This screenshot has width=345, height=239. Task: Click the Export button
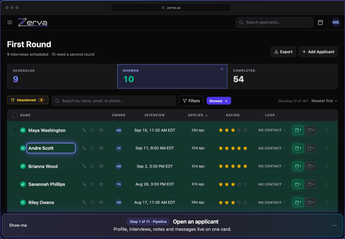click(x=283, y=52)
